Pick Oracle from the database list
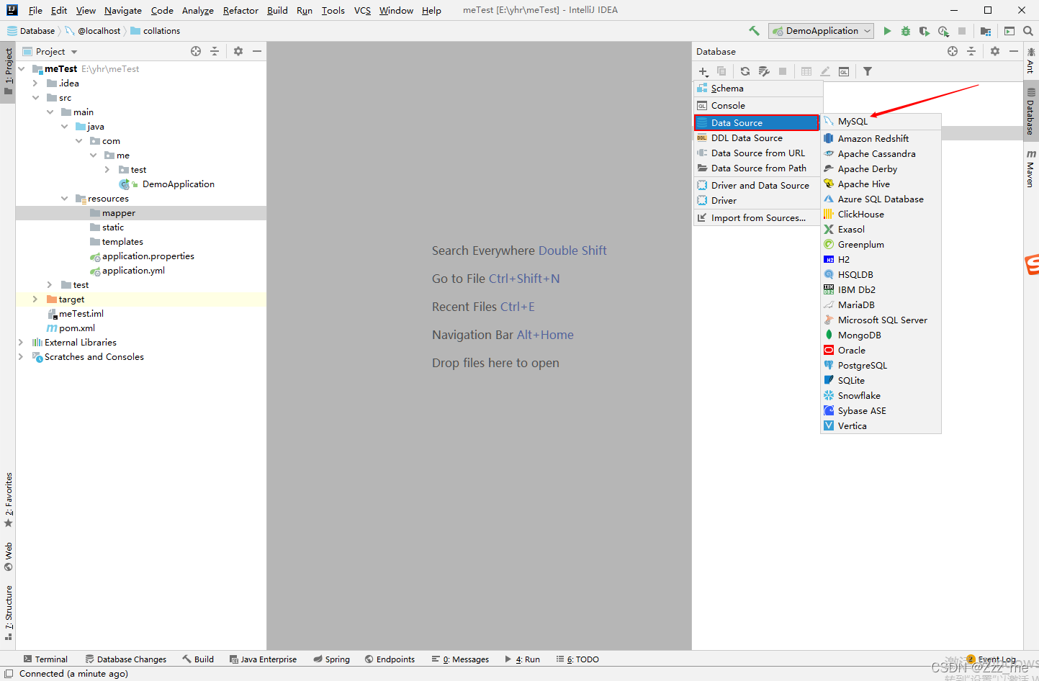The width and height of the screenshot is (1039, 681). (x=881, y=350)
